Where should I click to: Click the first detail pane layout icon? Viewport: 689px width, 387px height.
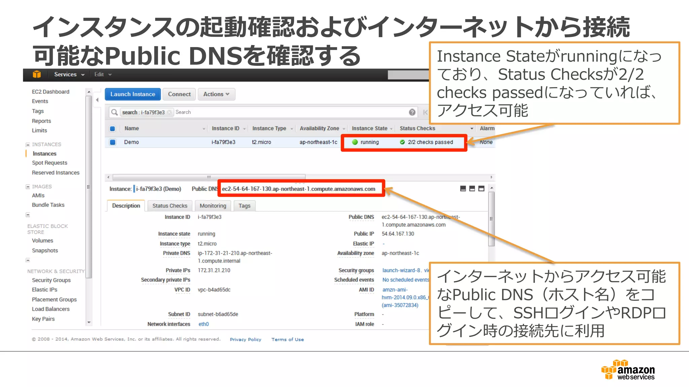tap(463, 189)
